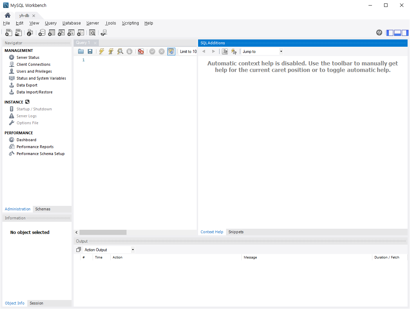Image resolution: width=410 pixels, height=309 pixels.
Task: Click the query editor horizontal scrollbar thumb
Action: point(103,232)
